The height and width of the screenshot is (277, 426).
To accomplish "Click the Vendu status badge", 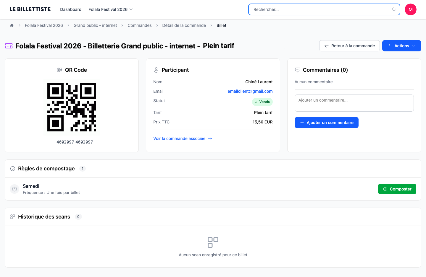I will pos(262,102).
